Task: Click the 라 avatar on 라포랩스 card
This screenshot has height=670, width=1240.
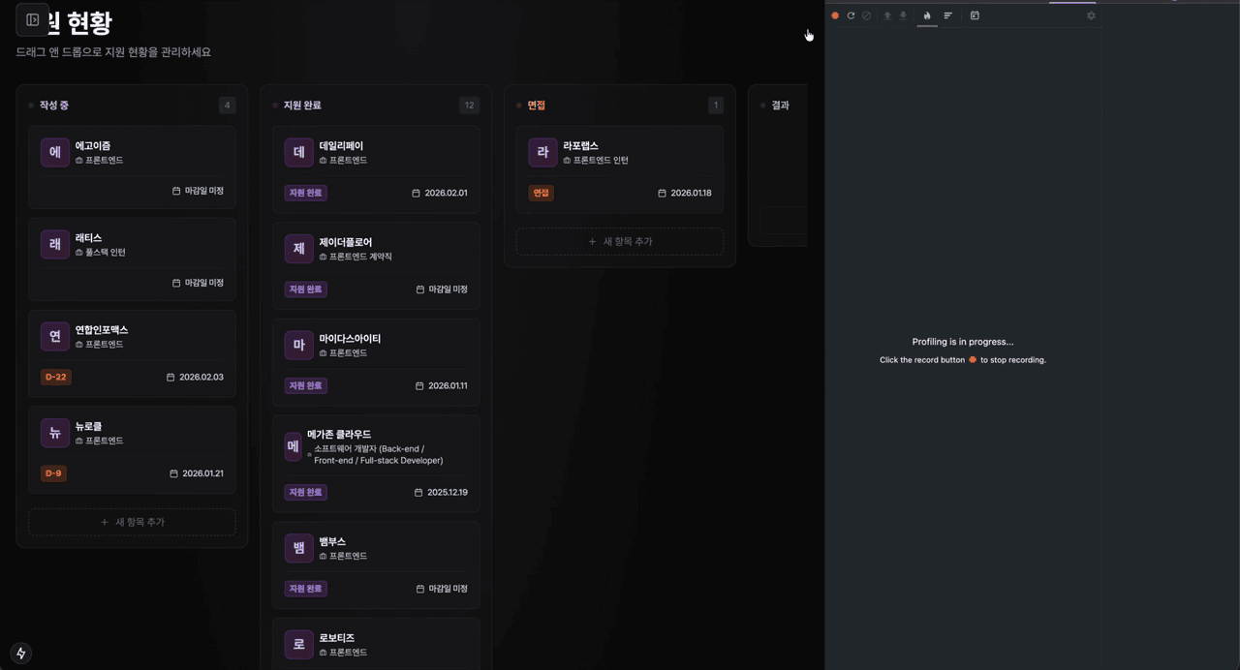Action: 542,152
